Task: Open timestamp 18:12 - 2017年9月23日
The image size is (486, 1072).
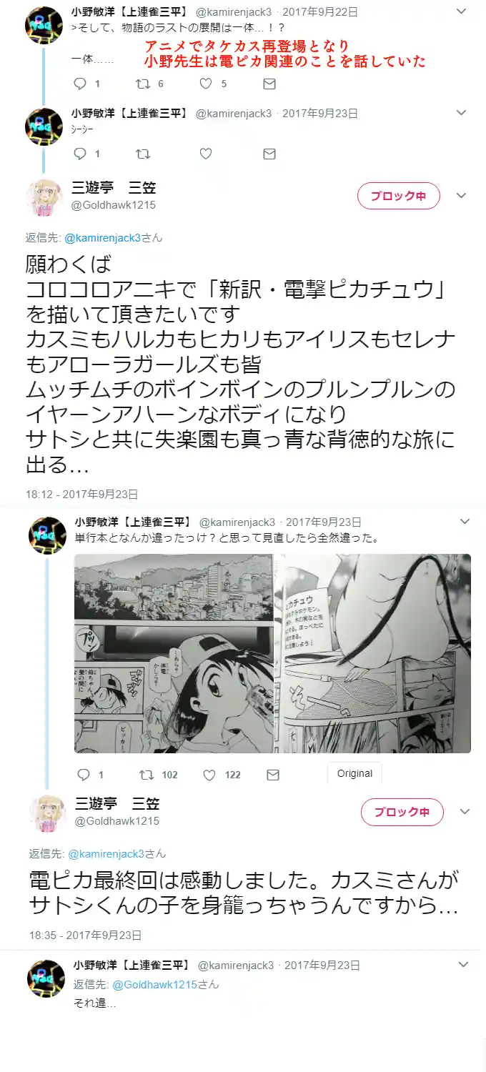Action: click(82, 494)
